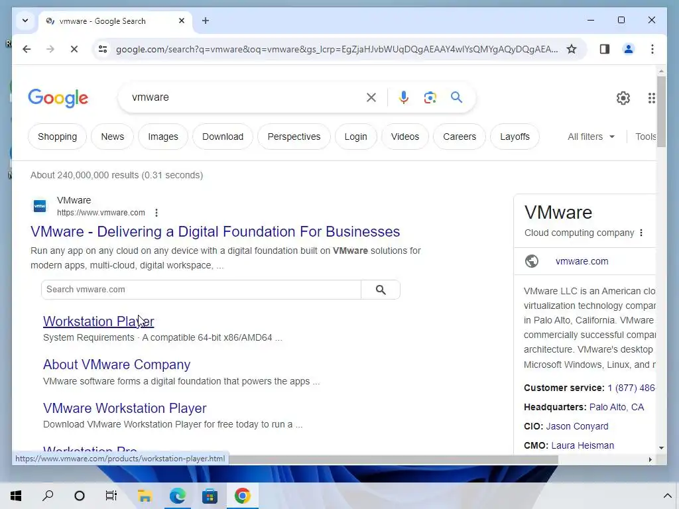
Task: Open the Workstation Player sitelink
Action: tap(98, 321)
